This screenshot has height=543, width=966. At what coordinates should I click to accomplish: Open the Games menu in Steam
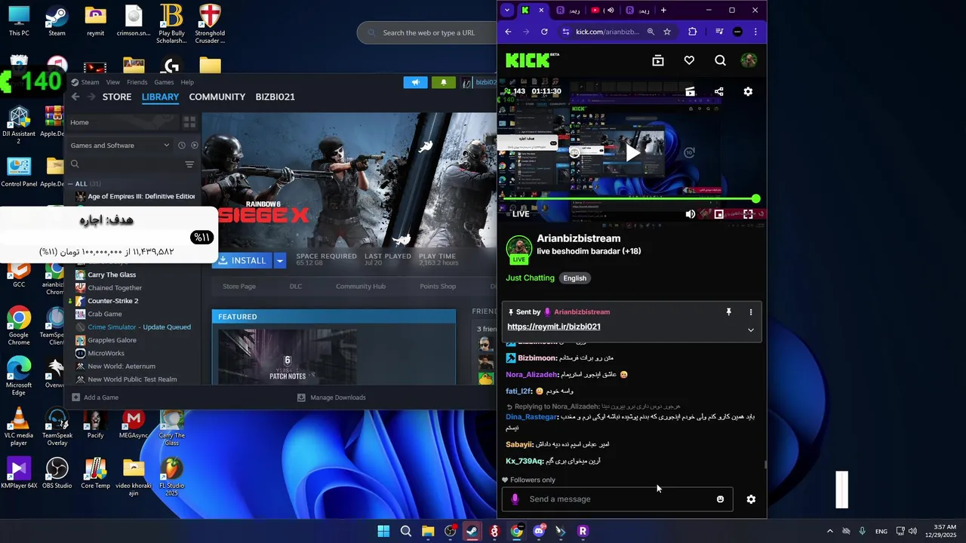[x=164, y=82]
